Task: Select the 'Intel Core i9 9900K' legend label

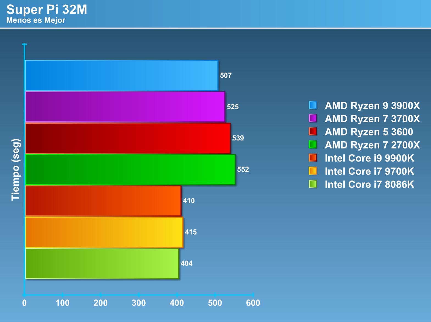Action: pyautogui.click(x=369, y=158)
